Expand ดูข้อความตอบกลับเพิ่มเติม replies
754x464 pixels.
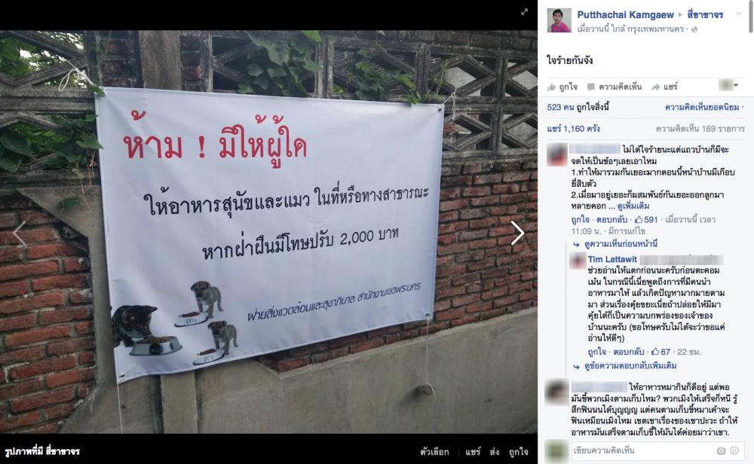click(x=624, y=366)
